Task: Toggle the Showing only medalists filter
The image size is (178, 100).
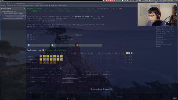Action: (x=55, y=50)
